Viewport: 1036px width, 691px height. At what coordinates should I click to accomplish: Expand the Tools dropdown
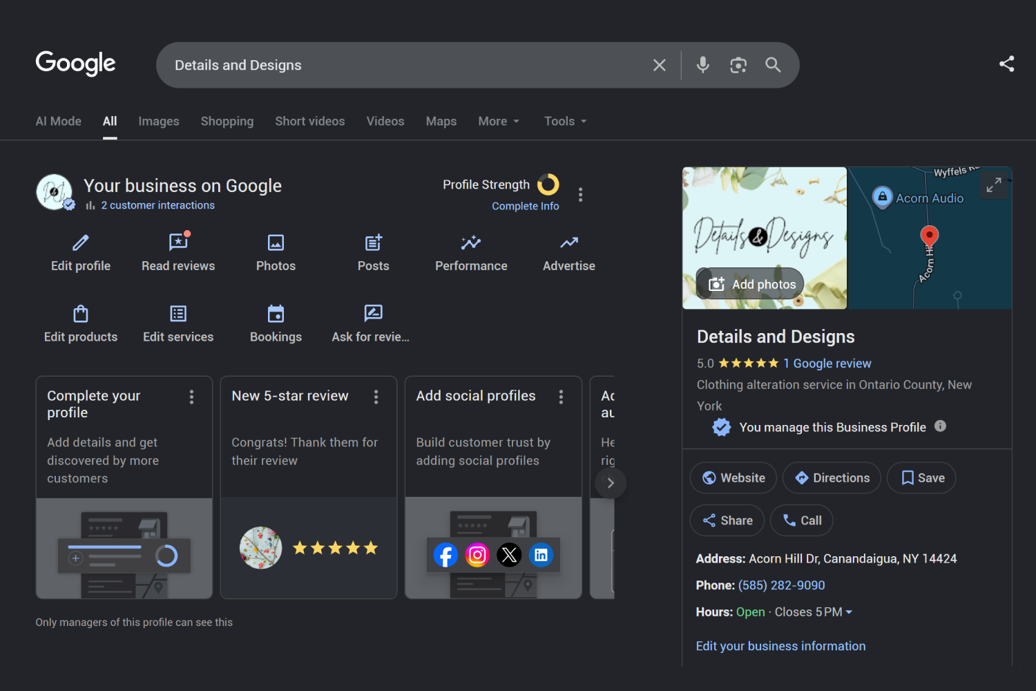pyautogui.click(x=566, y=121)
